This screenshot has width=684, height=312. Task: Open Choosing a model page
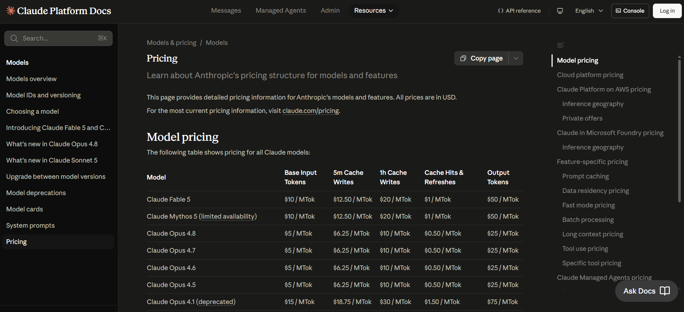pyautogui.click(x=33, y=111)
